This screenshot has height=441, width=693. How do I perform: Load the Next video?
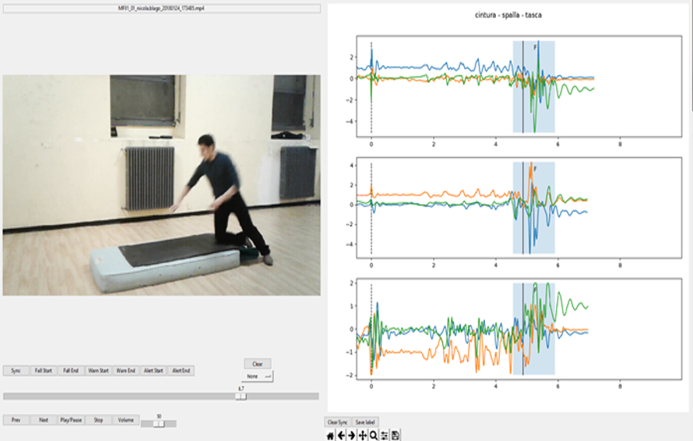43,420
